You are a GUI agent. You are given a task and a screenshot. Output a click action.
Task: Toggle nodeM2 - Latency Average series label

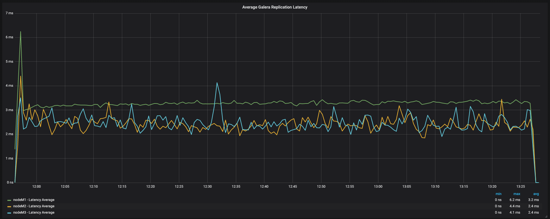(34, 206)
